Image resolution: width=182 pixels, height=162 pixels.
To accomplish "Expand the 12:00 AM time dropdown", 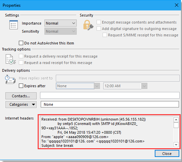I will pos(144,86).
